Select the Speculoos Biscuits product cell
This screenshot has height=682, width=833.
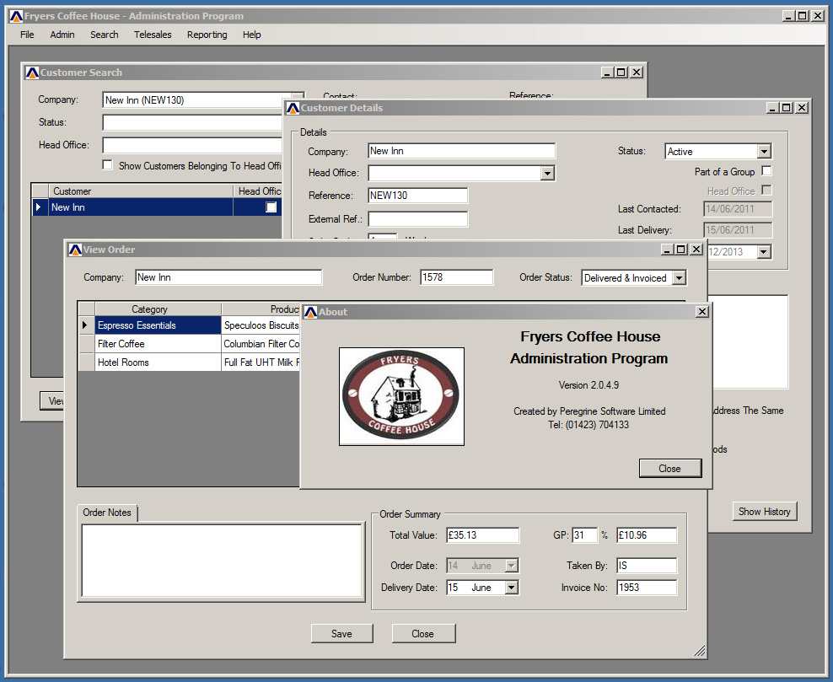(x=261, y=325)
